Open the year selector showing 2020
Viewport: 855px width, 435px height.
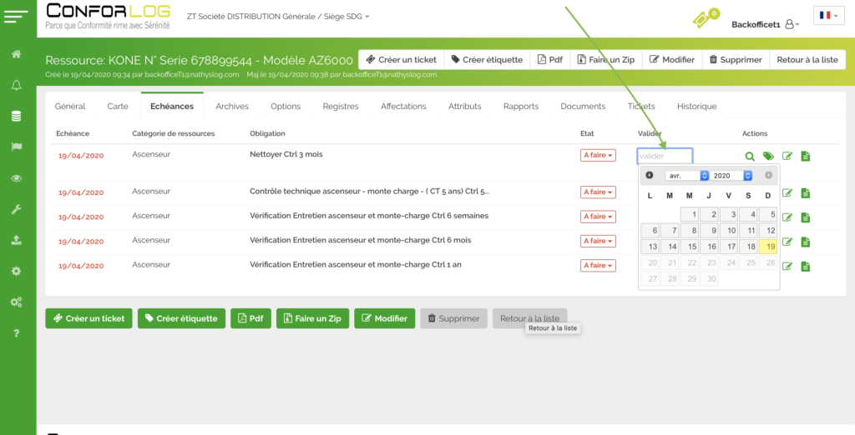tap(731, 176)
